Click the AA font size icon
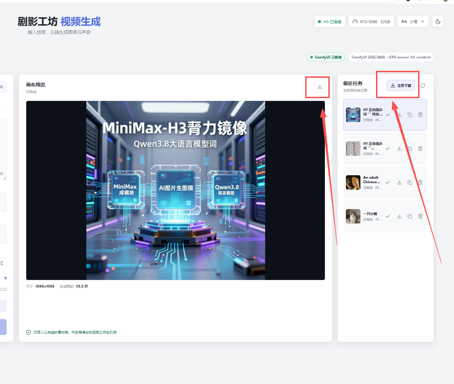454x384 pixels. click(404, 21)
